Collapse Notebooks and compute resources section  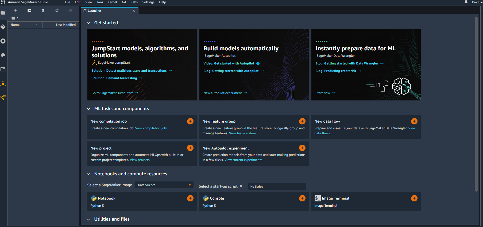point(88,174)
